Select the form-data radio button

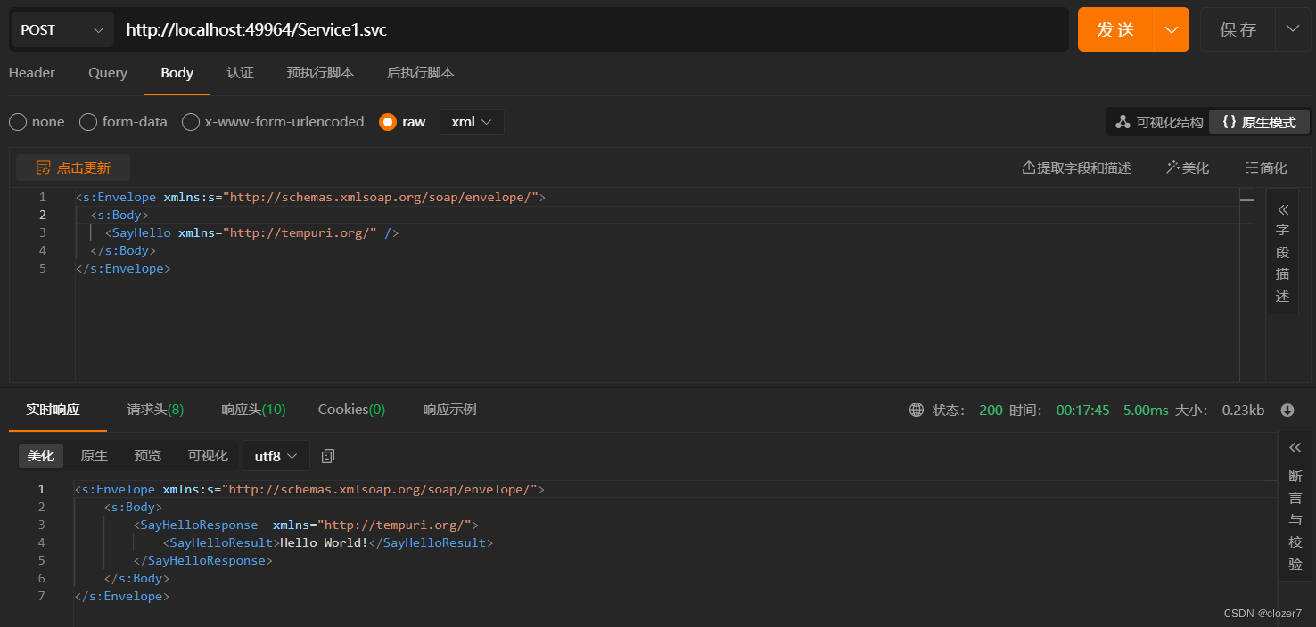tap(87, 121)
